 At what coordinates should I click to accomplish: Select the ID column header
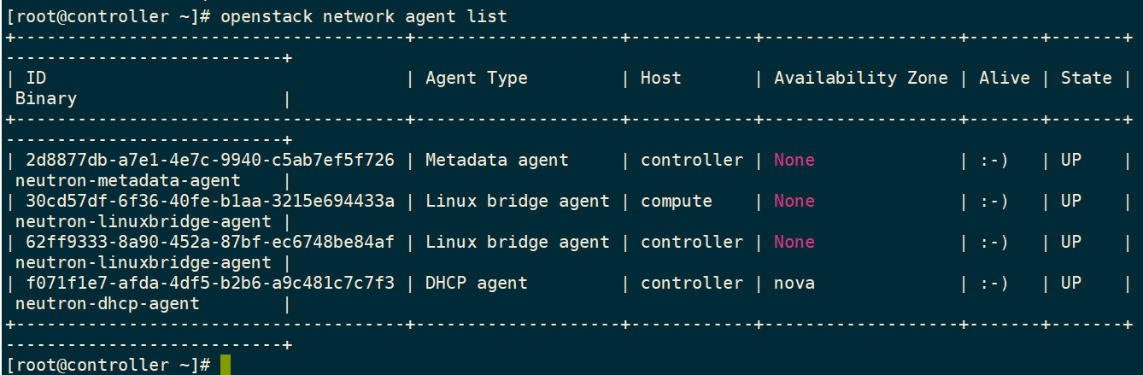click(36, 78)
